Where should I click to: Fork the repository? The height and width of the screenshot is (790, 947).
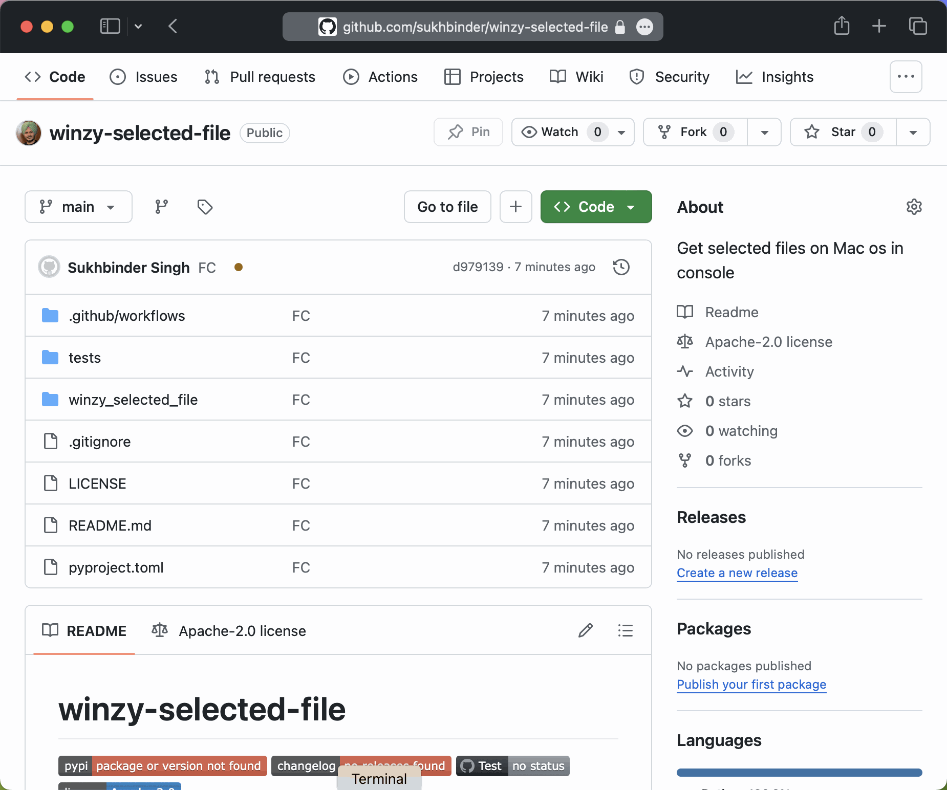(695, 132)
